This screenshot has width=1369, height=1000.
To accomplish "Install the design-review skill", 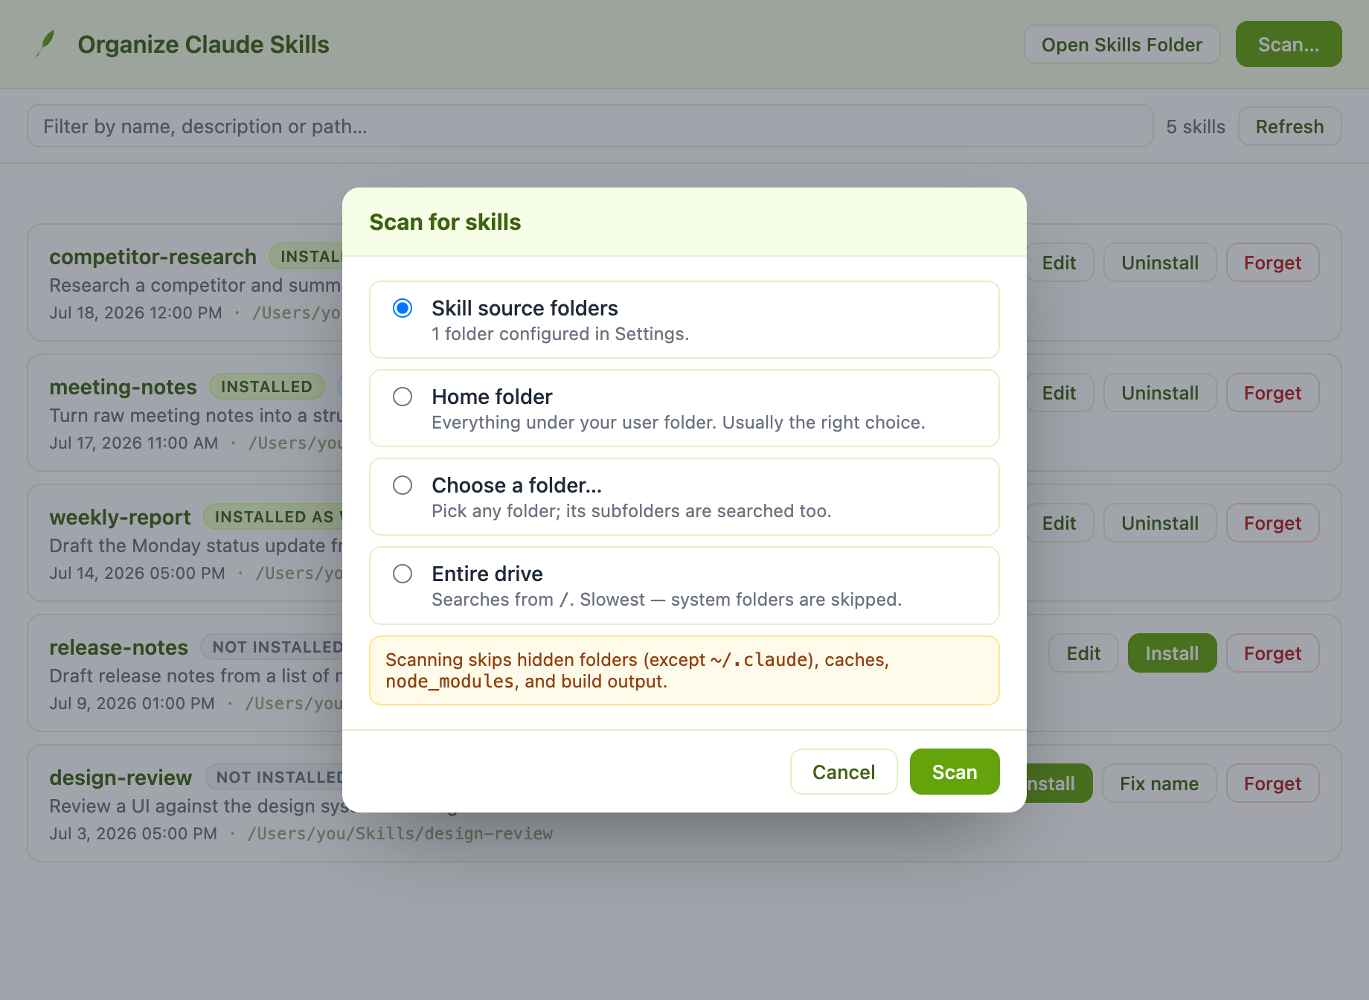I will click(1059, 783).
